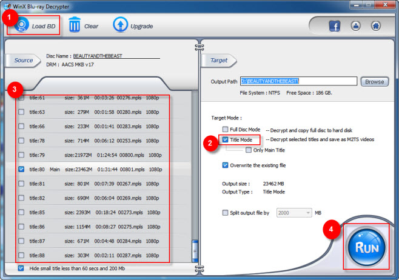Click the Source tab label
Viewport: 399px width, 280px height.
(24, 60)
